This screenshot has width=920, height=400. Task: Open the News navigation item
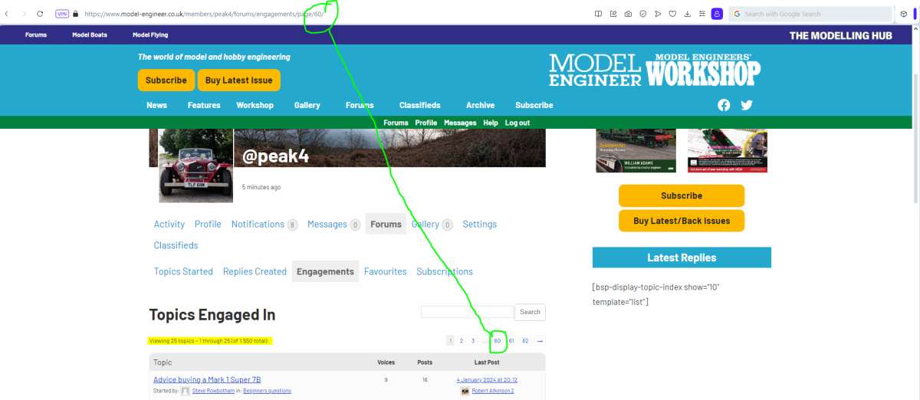click(156, 105)
